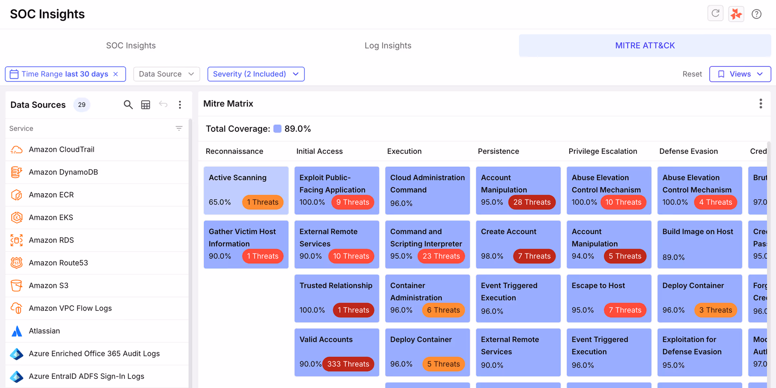Screen dimensions: 776x388
Task: Click the Defense Evasion column header
Action: (688, 151)
